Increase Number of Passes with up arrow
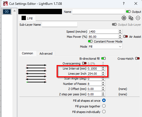 tap(103, 83)
